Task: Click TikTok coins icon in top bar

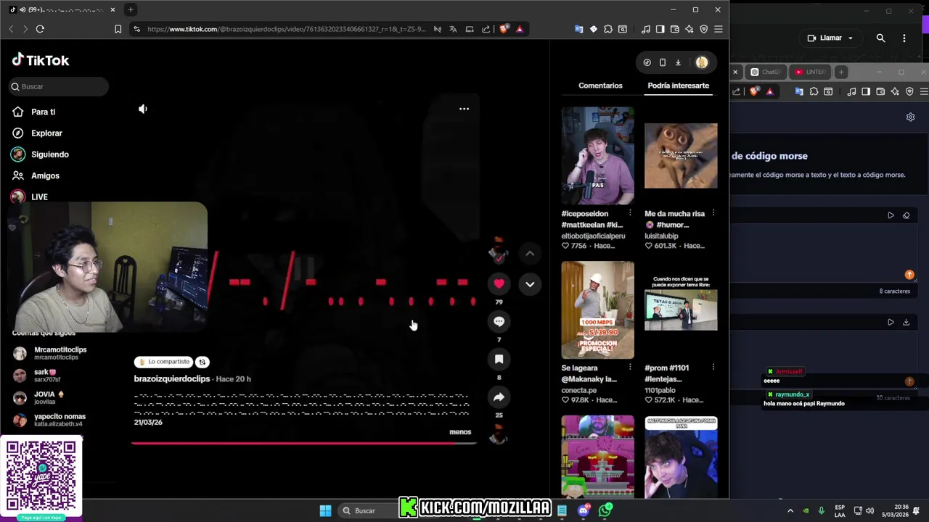Action: [647, 62]
